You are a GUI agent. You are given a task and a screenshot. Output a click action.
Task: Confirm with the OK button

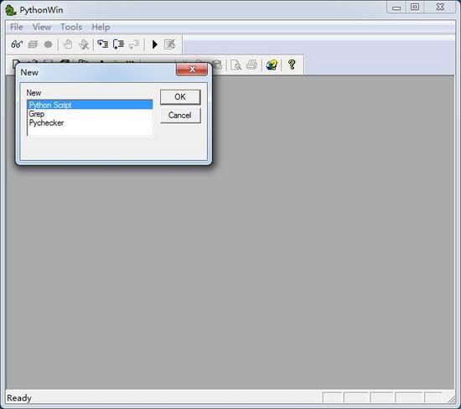tap(180, 97)
